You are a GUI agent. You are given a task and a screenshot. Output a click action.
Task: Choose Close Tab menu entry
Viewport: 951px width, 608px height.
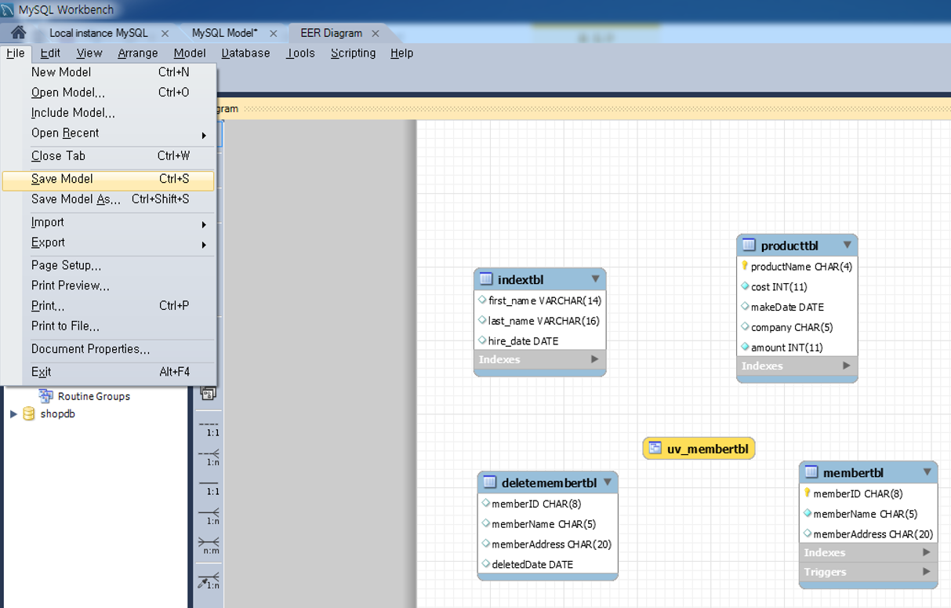[108, 156]
